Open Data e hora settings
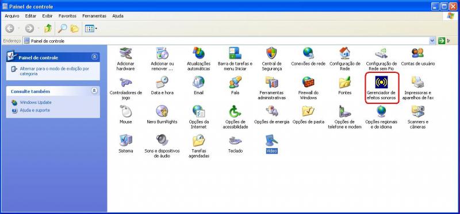 (162, 85)
